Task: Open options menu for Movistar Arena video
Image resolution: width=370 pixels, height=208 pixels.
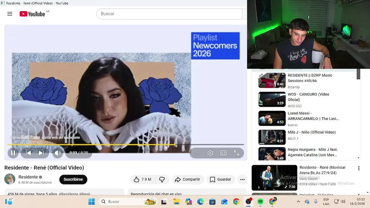Action: [x=359, y=168]
